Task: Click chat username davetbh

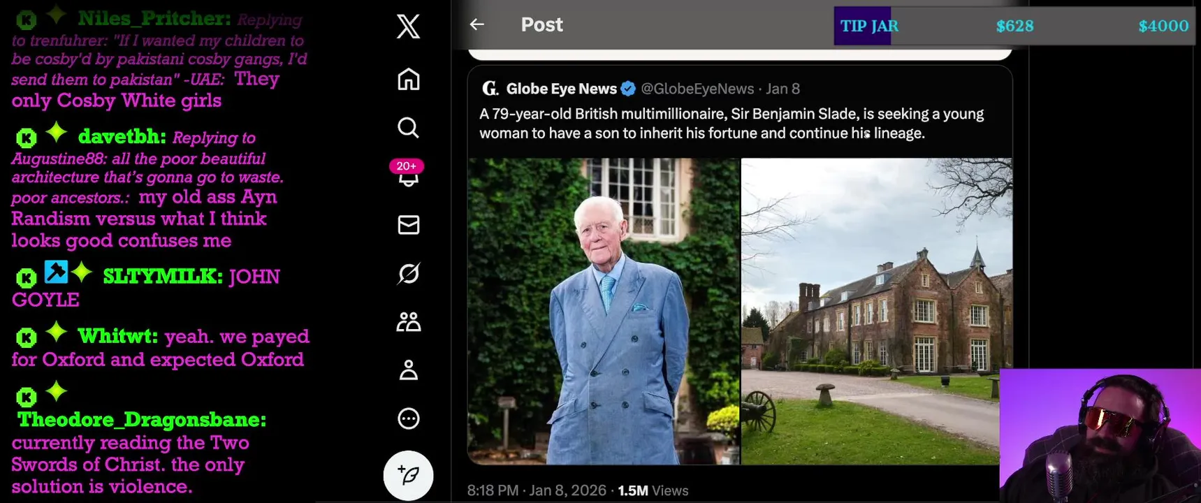Action: click(x=122, y=136)
